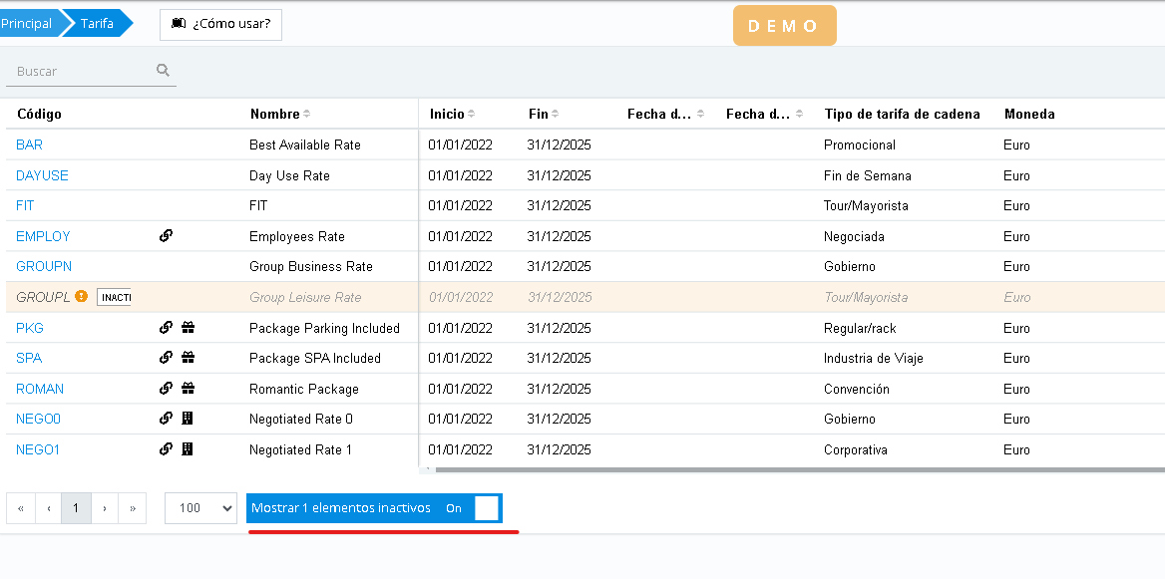Select the Tarifa breadcrumb

[x=97, y=24]
